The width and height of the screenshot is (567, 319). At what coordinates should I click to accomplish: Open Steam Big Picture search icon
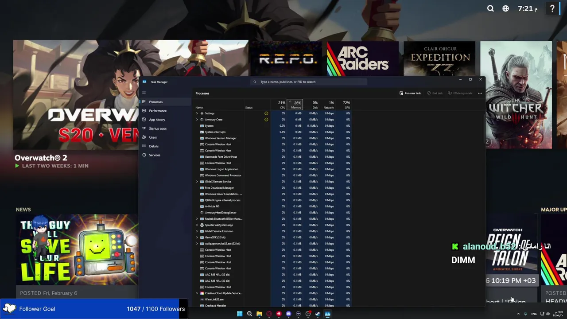(490, 8)
